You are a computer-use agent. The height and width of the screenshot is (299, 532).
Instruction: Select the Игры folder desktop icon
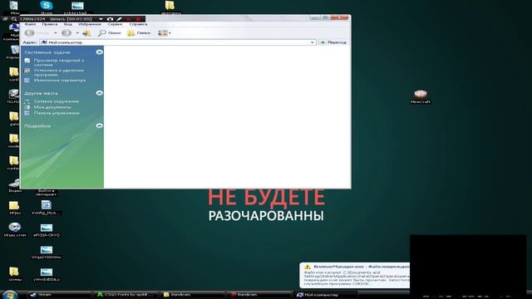(x=14, y=208)
